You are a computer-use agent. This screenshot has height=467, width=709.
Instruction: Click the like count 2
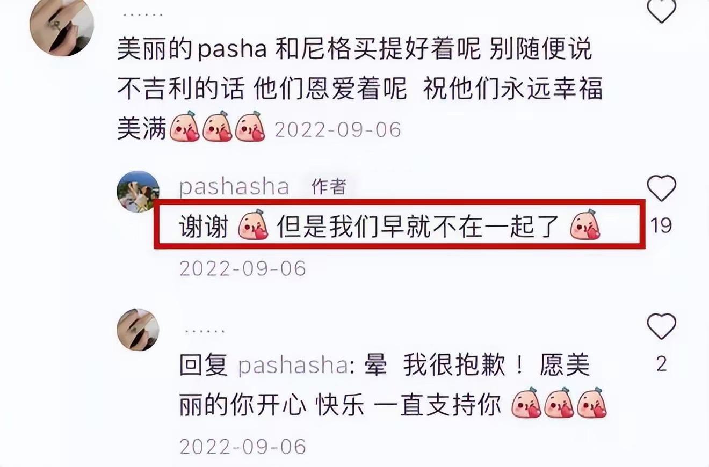pyautogui.click(x=661, y=364)
